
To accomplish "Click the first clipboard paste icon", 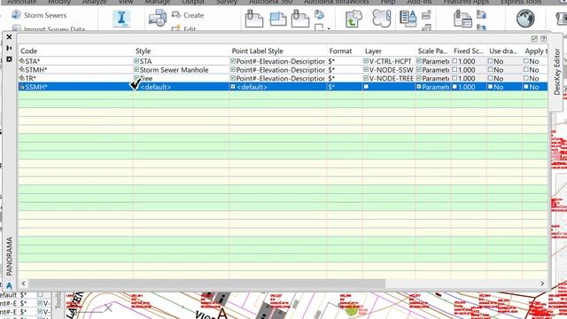I will 254,19.
